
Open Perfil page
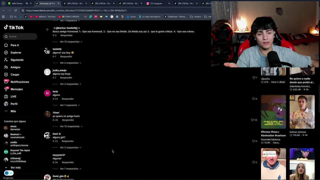[x=14, y=104]
